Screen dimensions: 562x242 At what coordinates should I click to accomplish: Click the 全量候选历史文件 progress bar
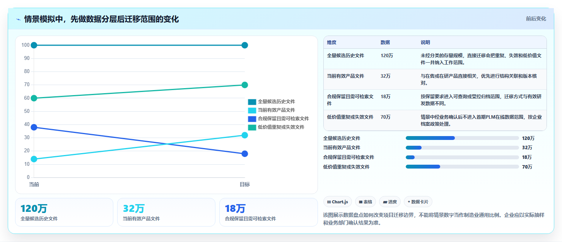(462, 138)
